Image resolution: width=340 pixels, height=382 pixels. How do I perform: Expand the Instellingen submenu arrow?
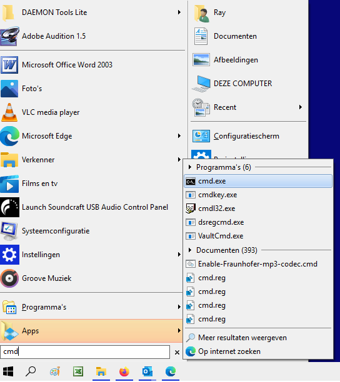tap(179, 255)
